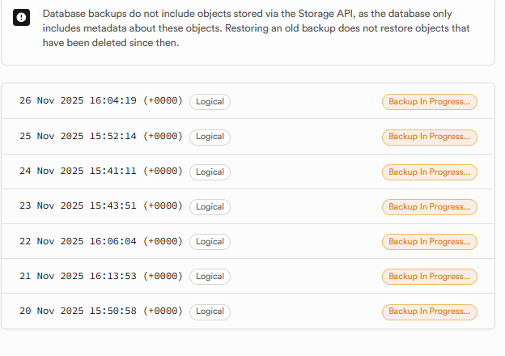Choose the 20 Nov 2025 15:50:58 backup timestamp
This screenshot has width=505, height=356.
pyautogui.click(x=101, y=311)
